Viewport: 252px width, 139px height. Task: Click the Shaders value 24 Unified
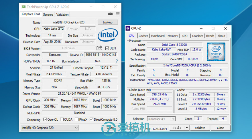[x=56, y=67]
